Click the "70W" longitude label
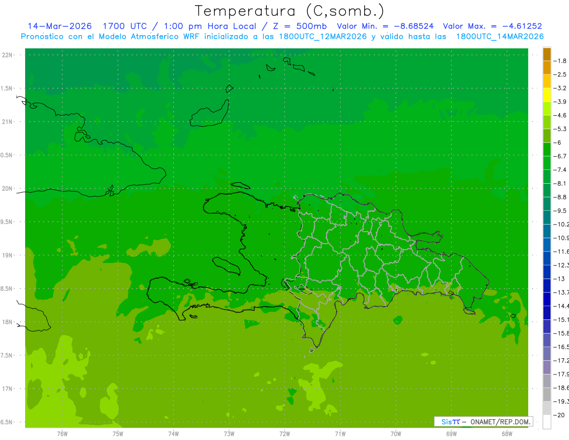Screen dimensions: 569x440 (x=396, y=434)
